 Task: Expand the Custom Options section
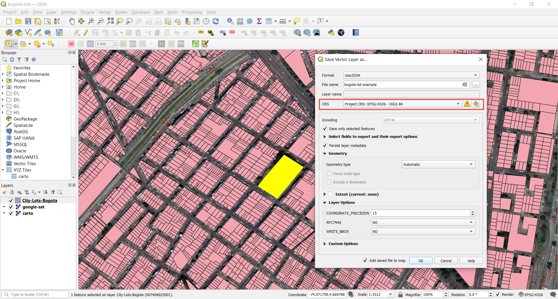point(325,244)
